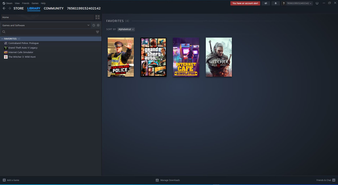
Task: Open the Contraband Police cover art
Action: click(121, 57)
